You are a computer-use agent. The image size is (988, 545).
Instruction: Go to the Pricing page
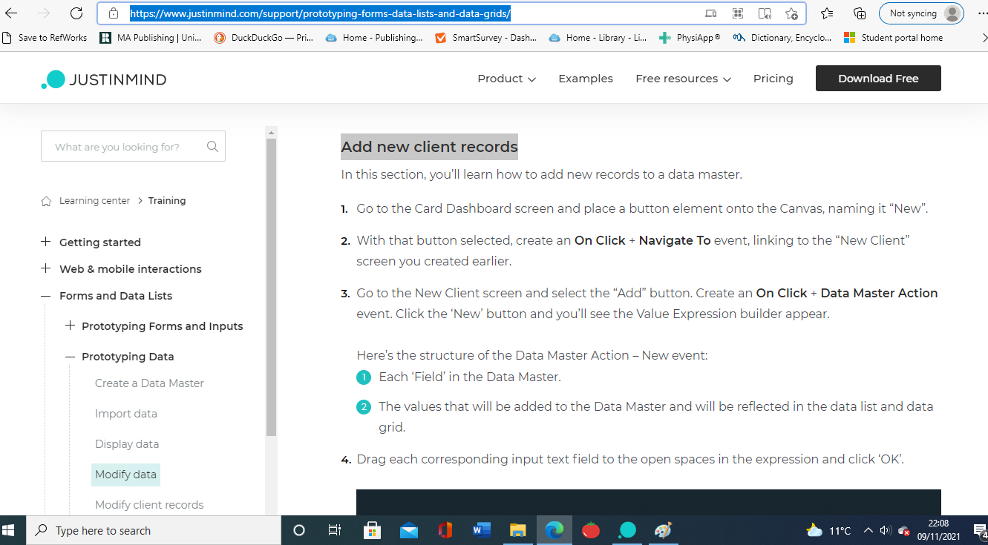click(x=773, y=79)
